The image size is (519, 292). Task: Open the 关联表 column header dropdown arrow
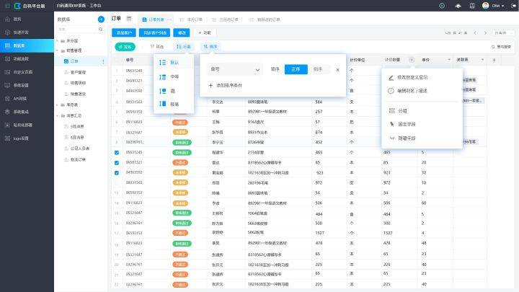tap(482, 60)
